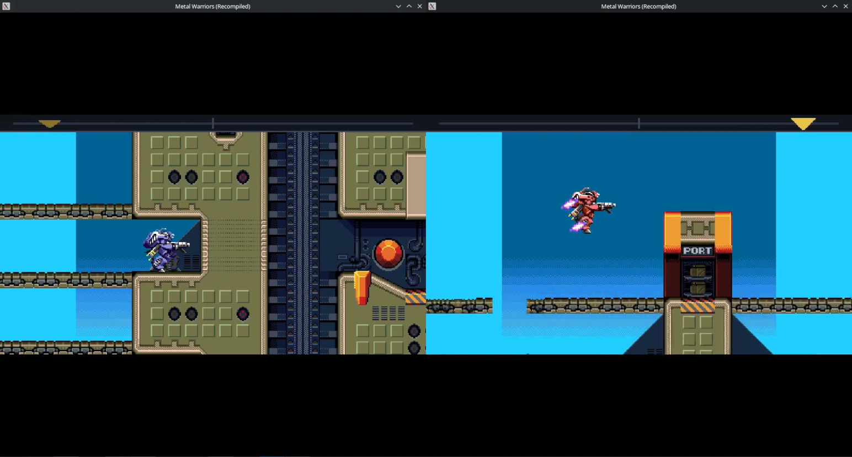Maximize the right Metal Warriors window

835,6
